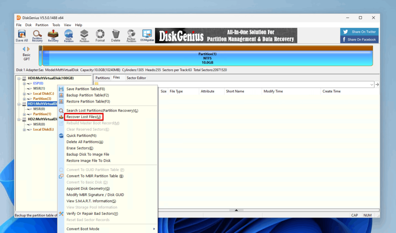Open the file path dropdown arrow
This screenshot has width=396, height=233.
tap(371, 84)
